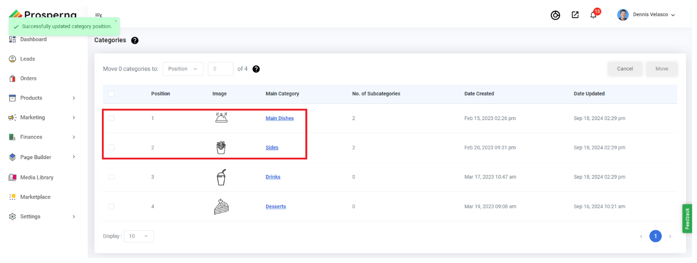Expand the Page Builder submenu chevron

pos(74,157)
